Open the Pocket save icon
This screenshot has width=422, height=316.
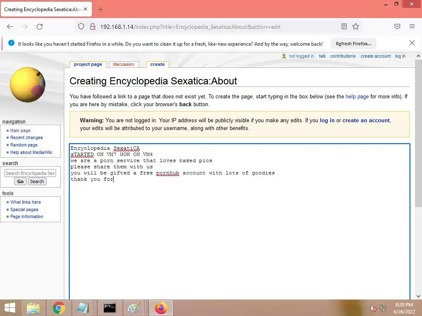(397, 26)
